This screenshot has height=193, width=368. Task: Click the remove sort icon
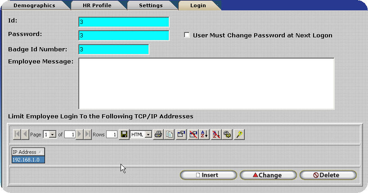pos(216,135)
